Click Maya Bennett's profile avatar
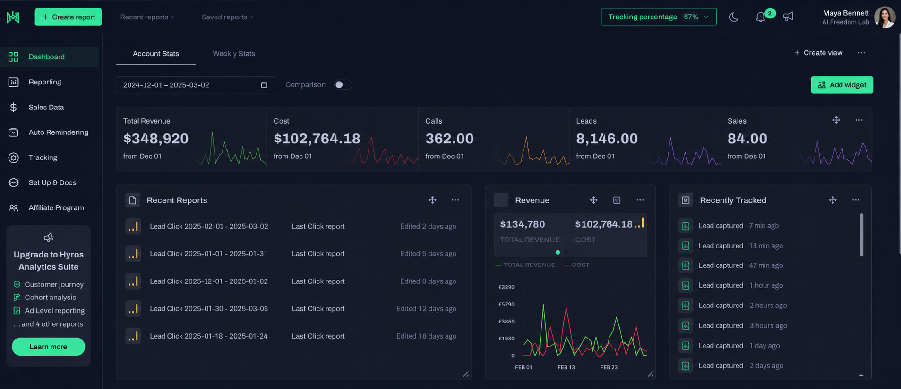The height and width of the screenshot is (389, 901). point(884,17)
